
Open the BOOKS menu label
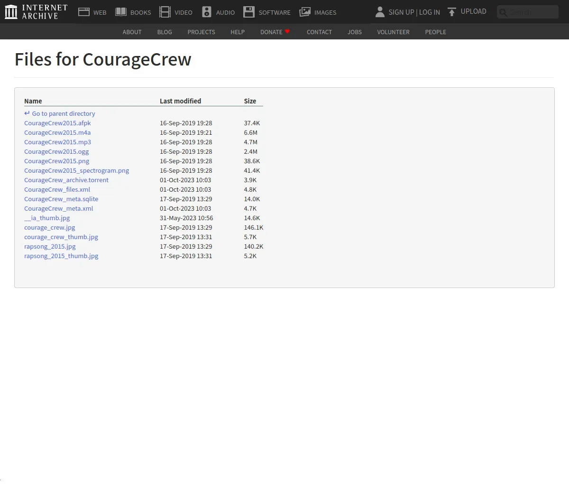[141, 13]
